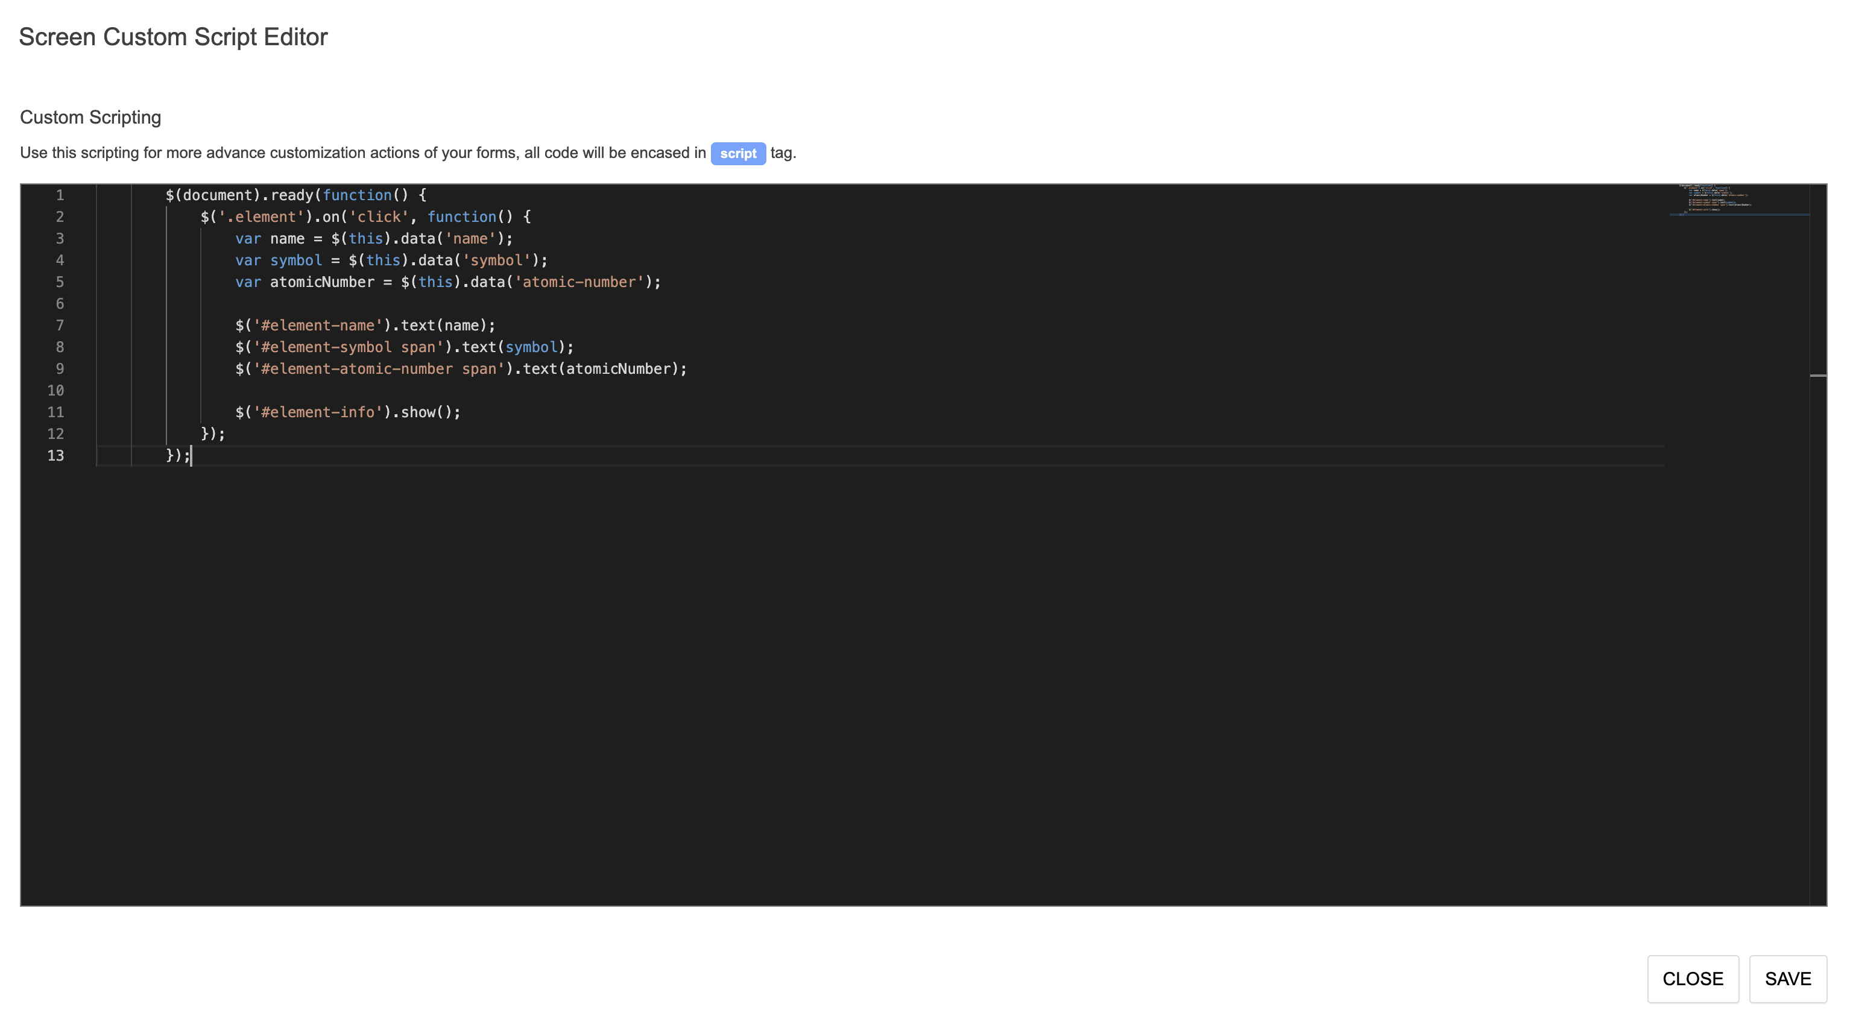This screenshot has height=1025, width=1850.
Task: Click the empty editor area below the code
Action: (880, 686)
